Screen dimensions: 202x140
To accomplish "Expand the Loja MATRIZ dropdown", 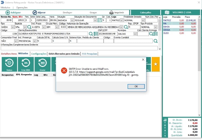I will click(122, 20).
